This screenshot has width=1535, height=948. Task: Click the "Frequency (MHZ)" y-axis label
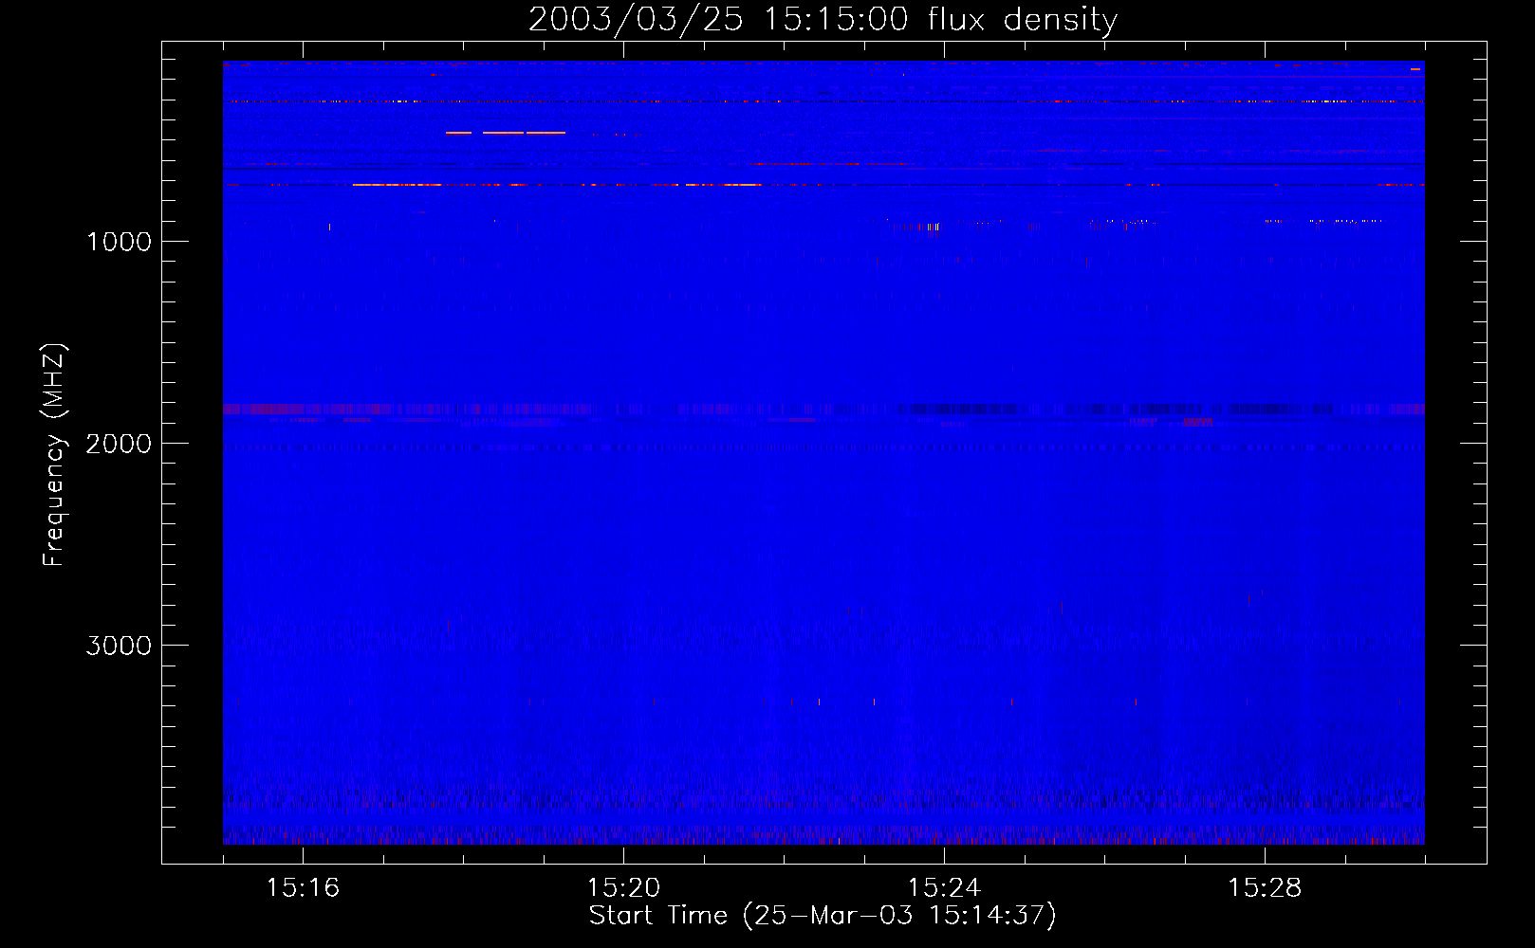tap(55, 455)
